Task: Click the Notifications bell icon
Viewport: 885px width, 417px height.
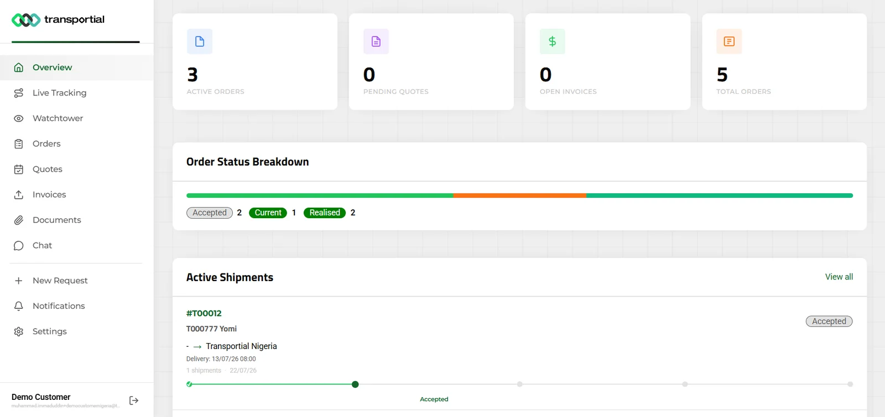Action: coord(19,306)
